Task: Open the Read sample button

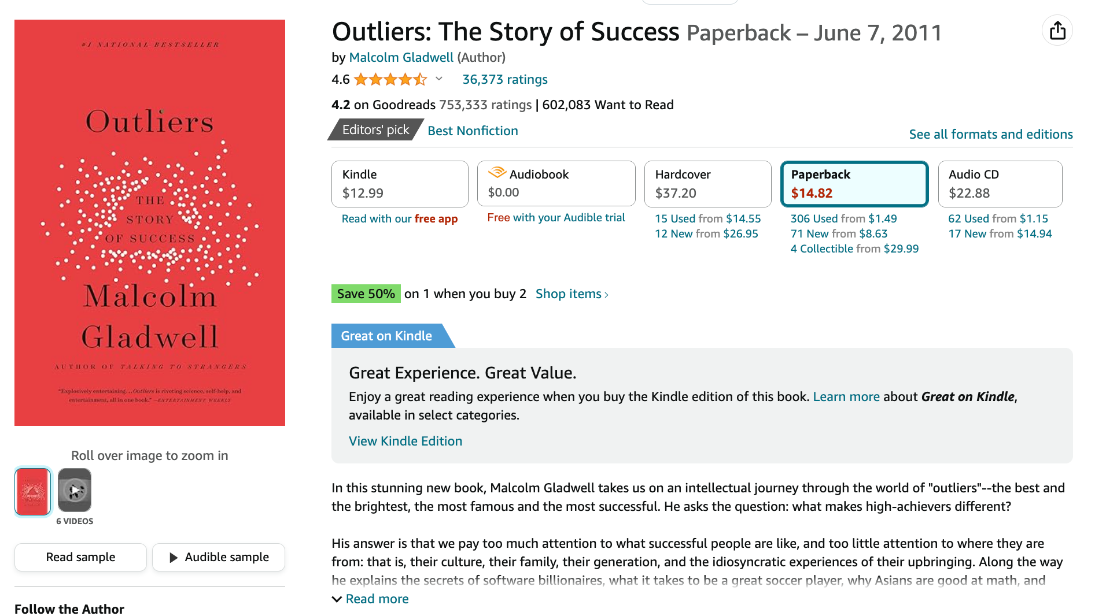Action: [x=80, y=558]
